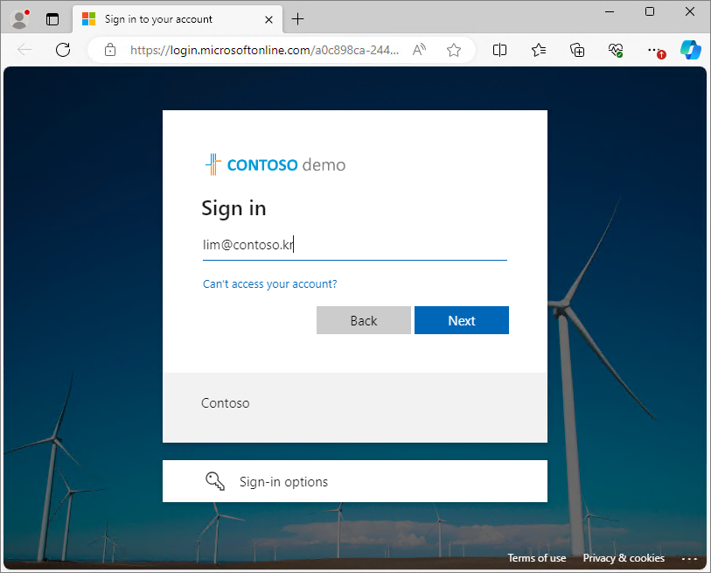Maximize the browser window

click(x=649, y=11)
